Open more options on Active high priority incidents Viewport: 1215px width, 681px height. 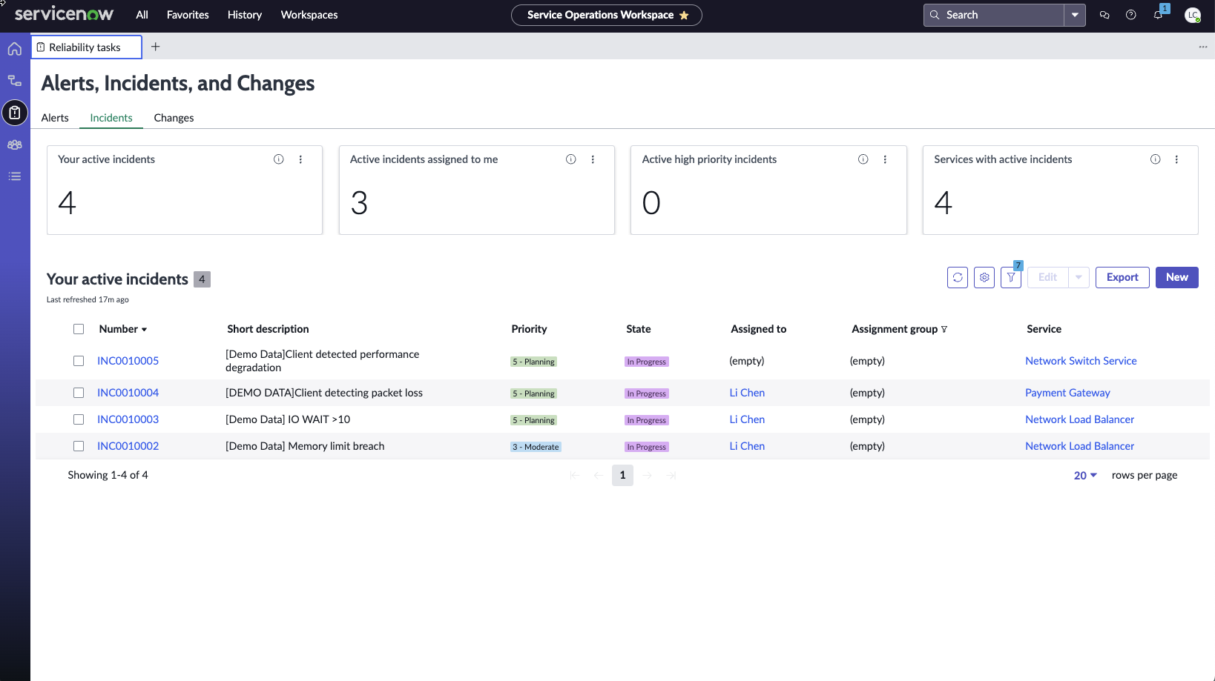(885, 159)
